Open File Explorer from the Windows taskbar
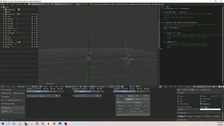224x126 pixels. point(20,124)
